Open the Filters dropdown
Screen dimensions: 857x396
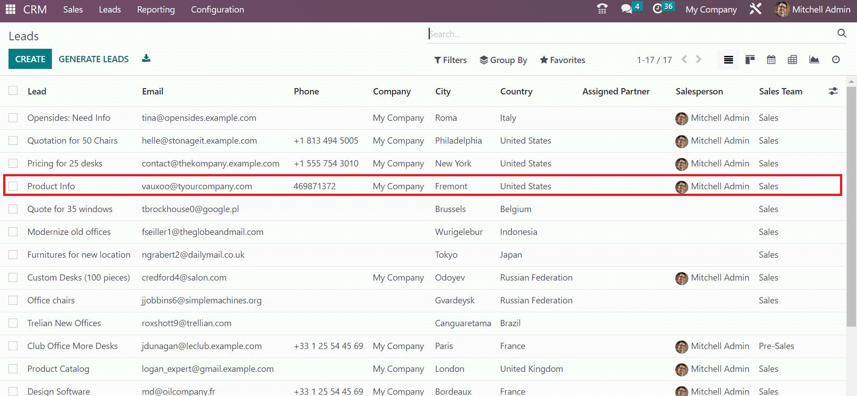pos(450,60)
